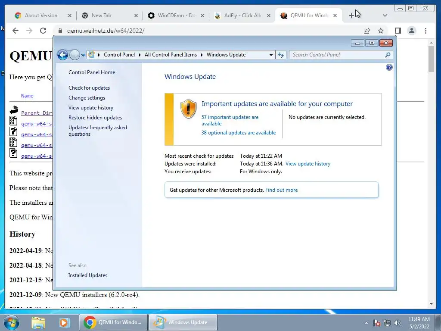
Task: Click Find out more link
Action: click(281, 190)
